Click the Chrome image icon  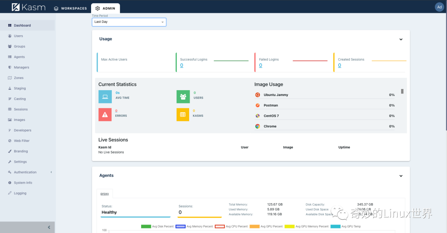click(x=257, y=126)
